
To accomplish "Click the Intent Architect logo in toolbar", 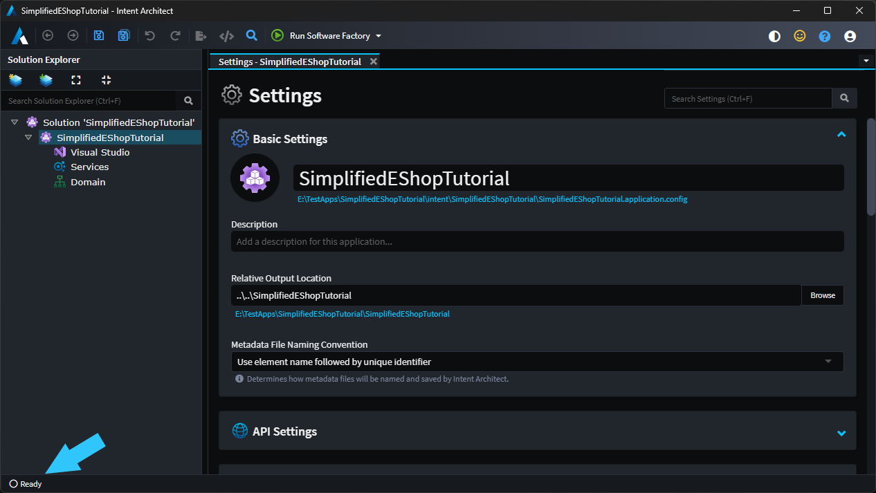I will click(x=20, y=35).
